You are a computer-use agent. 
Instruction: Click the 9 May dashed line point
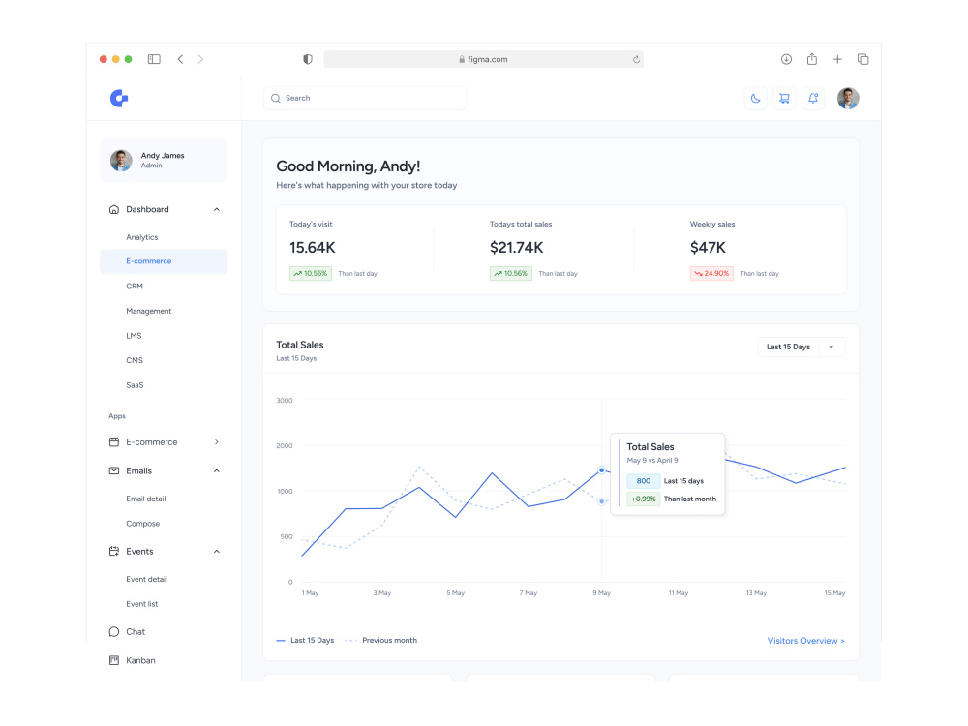click(x=601, y=501)
